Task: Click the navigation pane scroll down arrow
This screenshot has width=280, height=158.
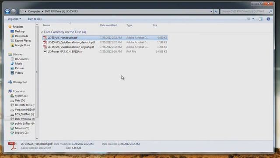Action: click(x=37, y=139)
